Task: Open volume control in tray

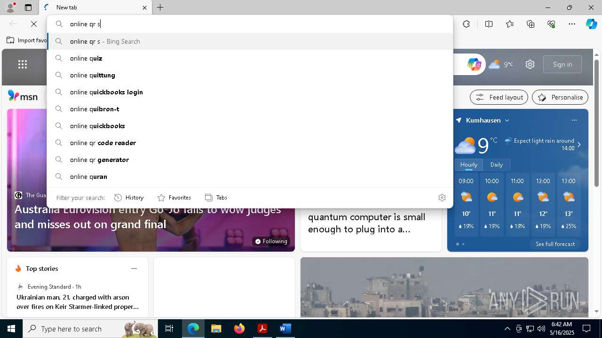Action: [x=541, y=329]
